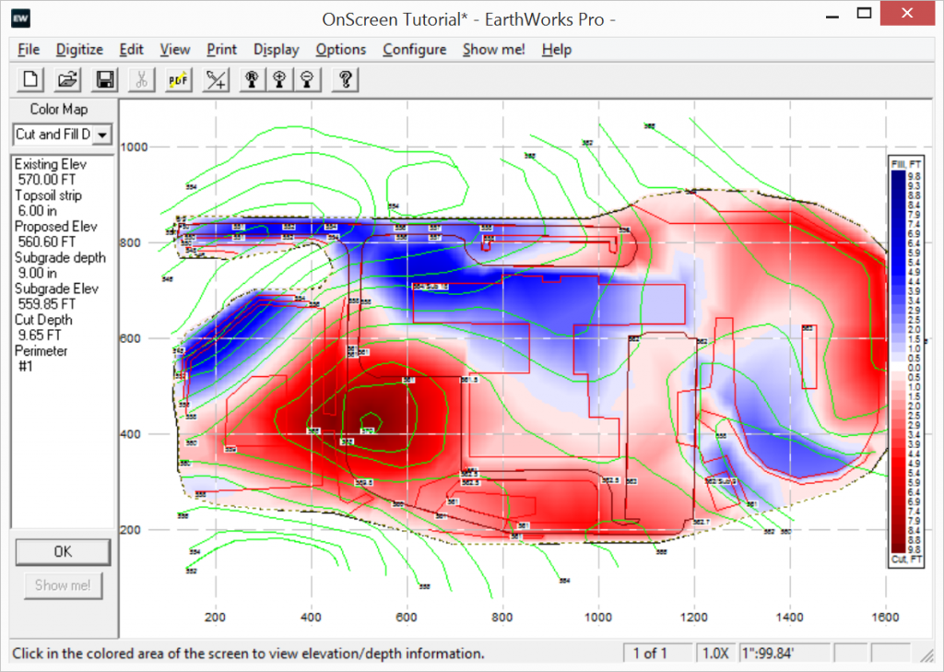
Task: Click the Show me! button
Action: click(x=62, y=584)
